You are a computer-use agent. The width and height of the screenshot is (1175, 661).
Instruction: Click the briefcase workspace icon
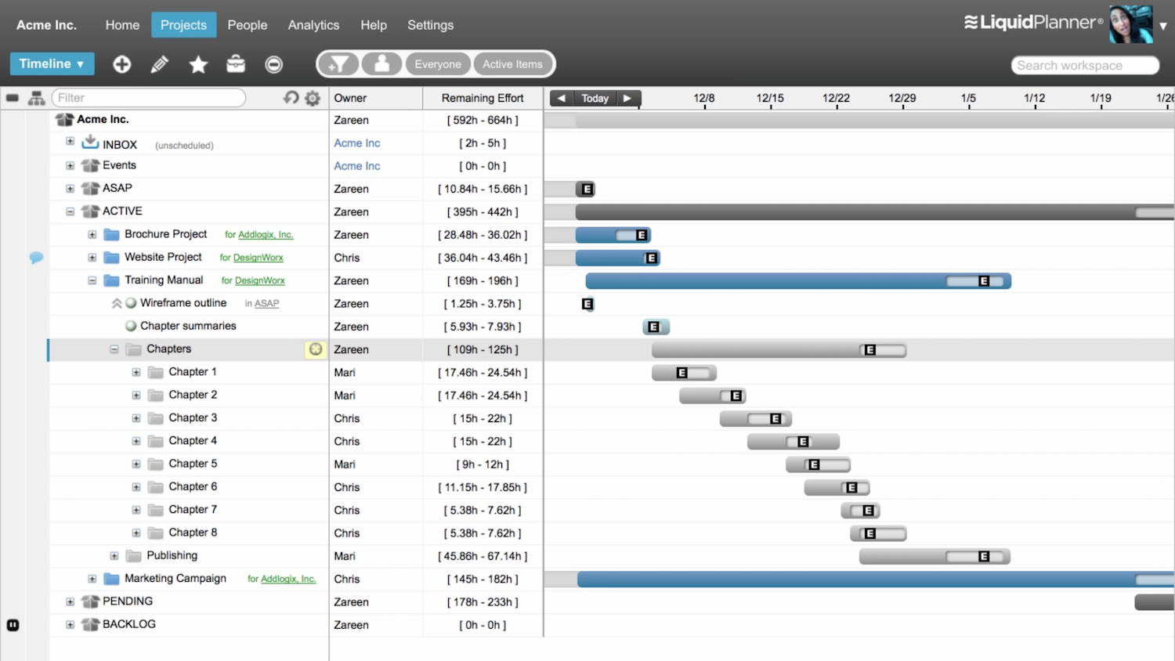coord(236,64)
